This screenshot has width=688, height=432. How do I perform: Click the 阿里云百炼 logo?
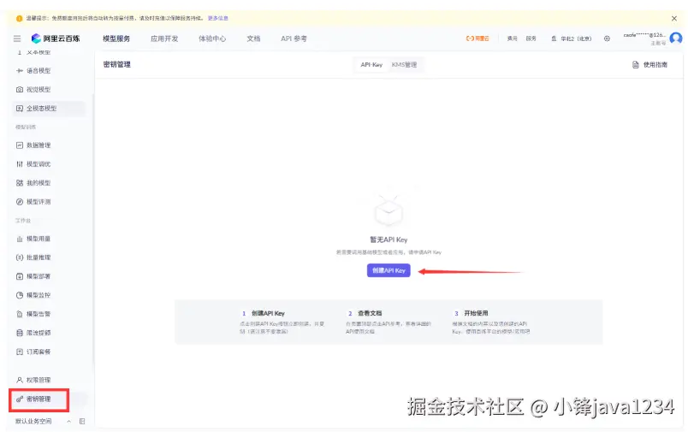point(56,38)
